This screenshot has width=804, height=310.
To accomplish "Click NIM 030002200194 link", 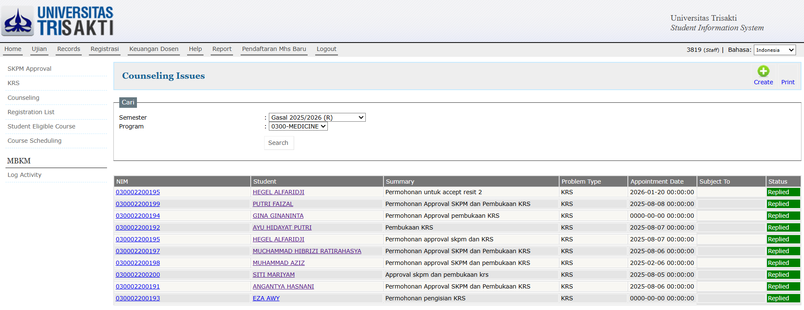I will (x=138, y=216).
